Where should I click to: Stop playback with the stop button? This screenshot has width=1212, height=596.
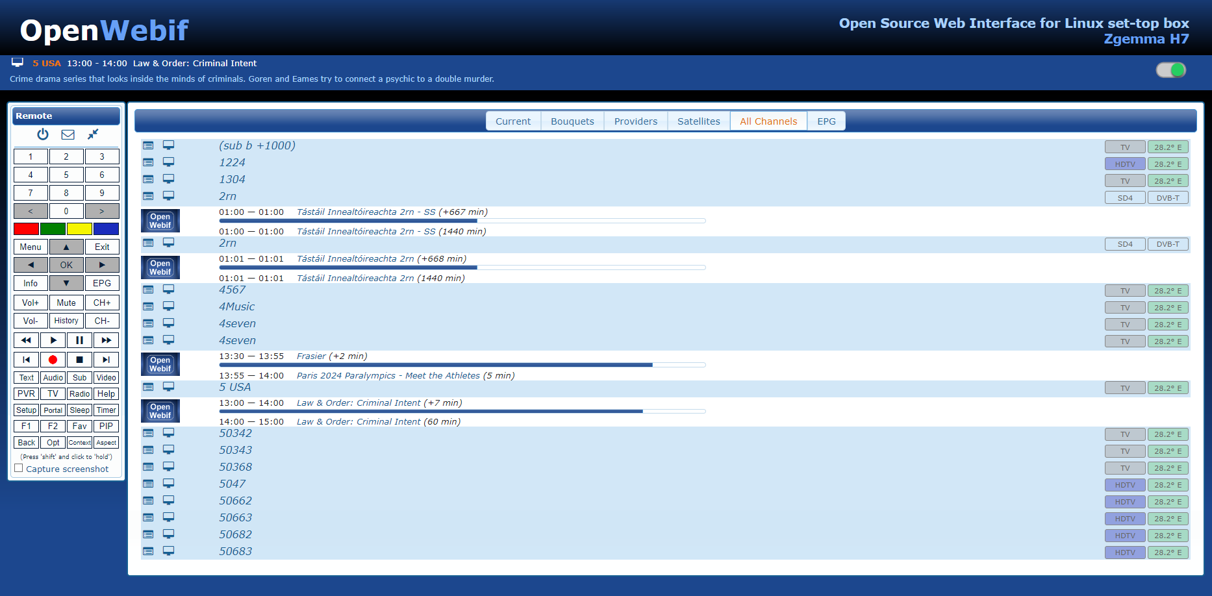click(x=79, y=360)
